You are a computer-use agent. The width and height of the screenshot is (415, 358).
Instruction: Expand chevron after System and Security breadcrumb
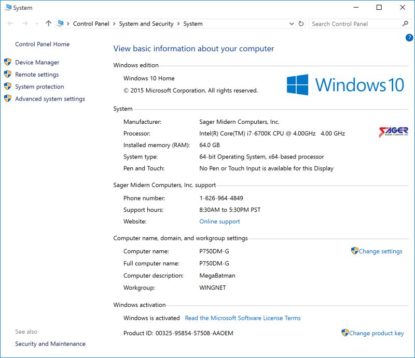point(178,24)
